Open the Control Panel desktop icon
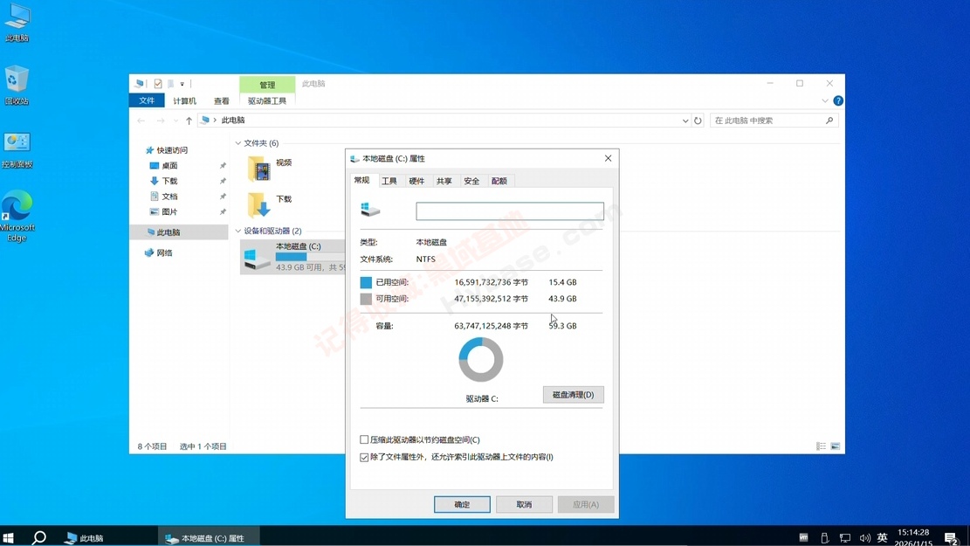Image resolution: width=970 pixels, height=546 pixels. tap(17, 149)
